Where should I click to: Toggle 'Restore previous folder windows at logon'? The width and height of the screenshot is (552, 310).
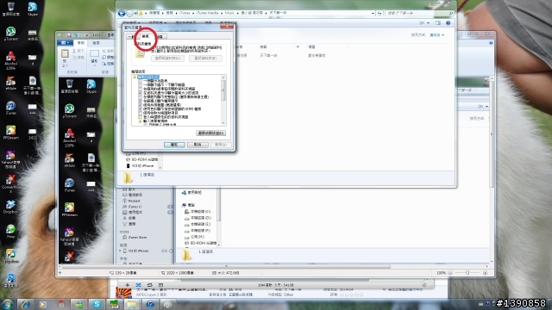pyautogui.click(x=140, y=117)
